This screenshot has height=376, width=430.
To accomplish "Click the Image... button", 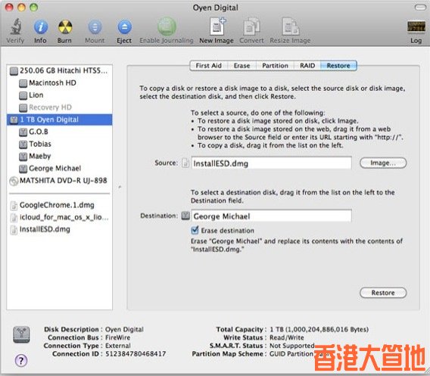I will [x=383, y=163].
